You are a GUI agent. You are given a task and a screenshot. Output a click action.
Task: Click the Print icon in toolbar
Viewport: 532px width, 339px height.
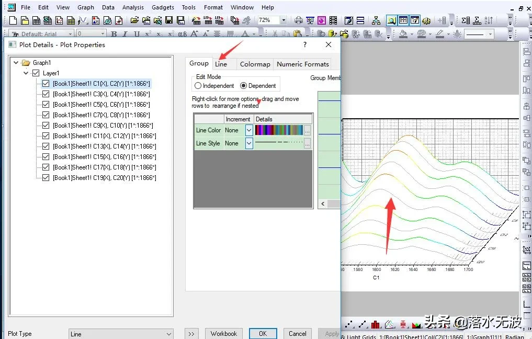(x=298, y=20)
